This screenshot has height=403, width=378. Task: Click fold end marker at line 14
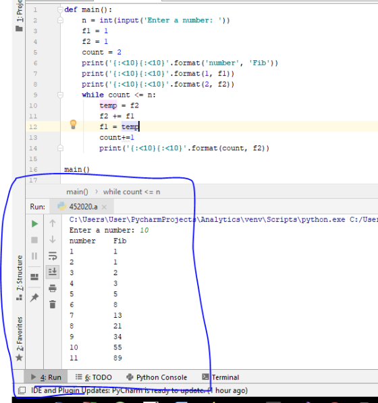point(60,148)
